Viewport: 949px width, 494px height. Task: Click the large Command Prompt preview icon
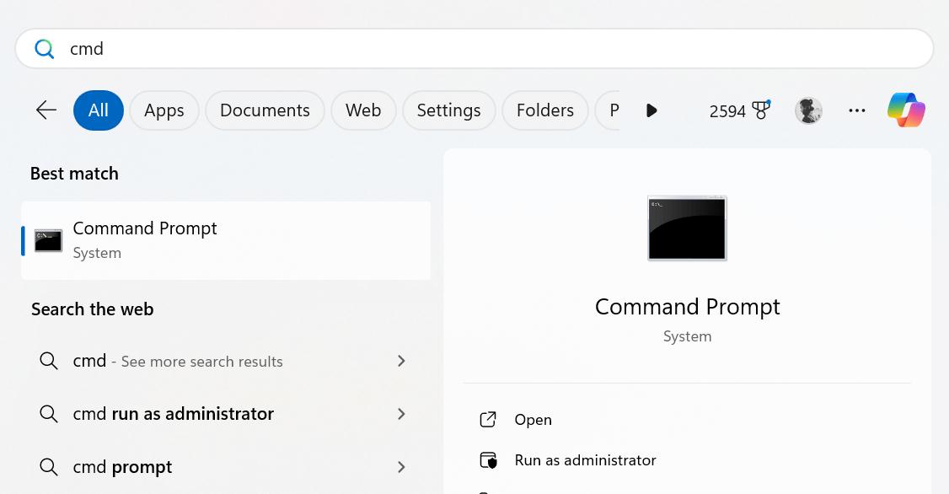point(687,228)
